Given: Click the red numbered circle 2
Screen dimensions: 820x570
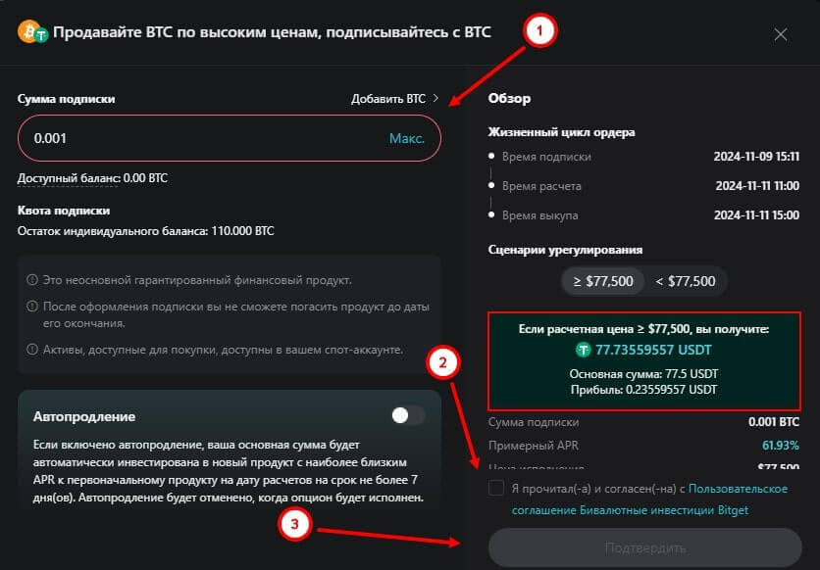Looking at the screenshot, I should point(442,364).
